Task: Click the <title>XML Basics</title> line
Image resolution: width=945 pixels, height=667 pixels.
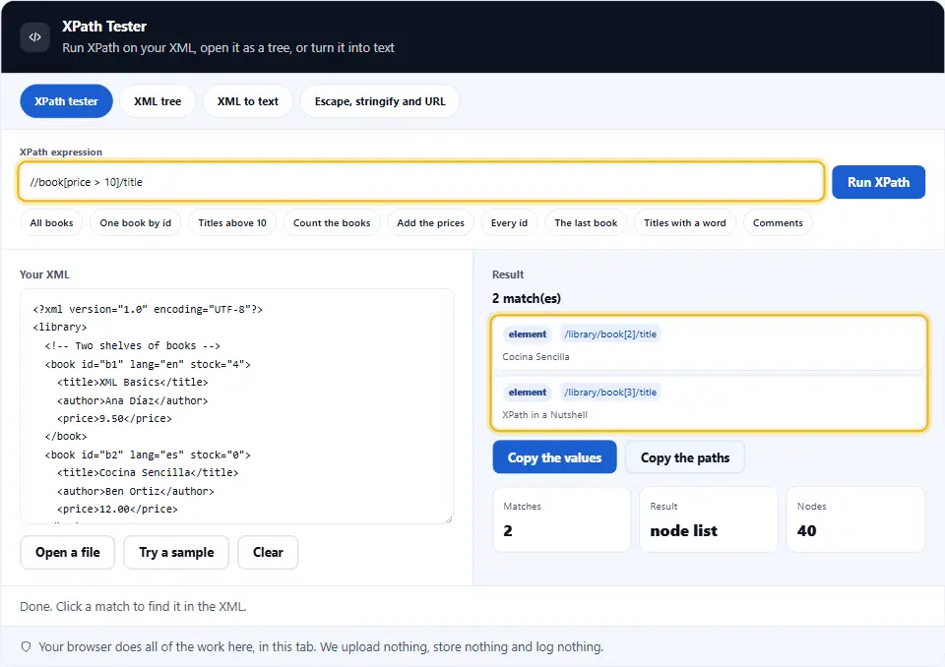Action: click(132, 382)
